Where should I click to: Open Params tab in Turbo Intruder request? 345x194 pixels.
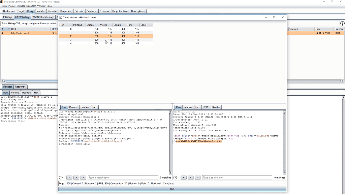coord(73,107)
